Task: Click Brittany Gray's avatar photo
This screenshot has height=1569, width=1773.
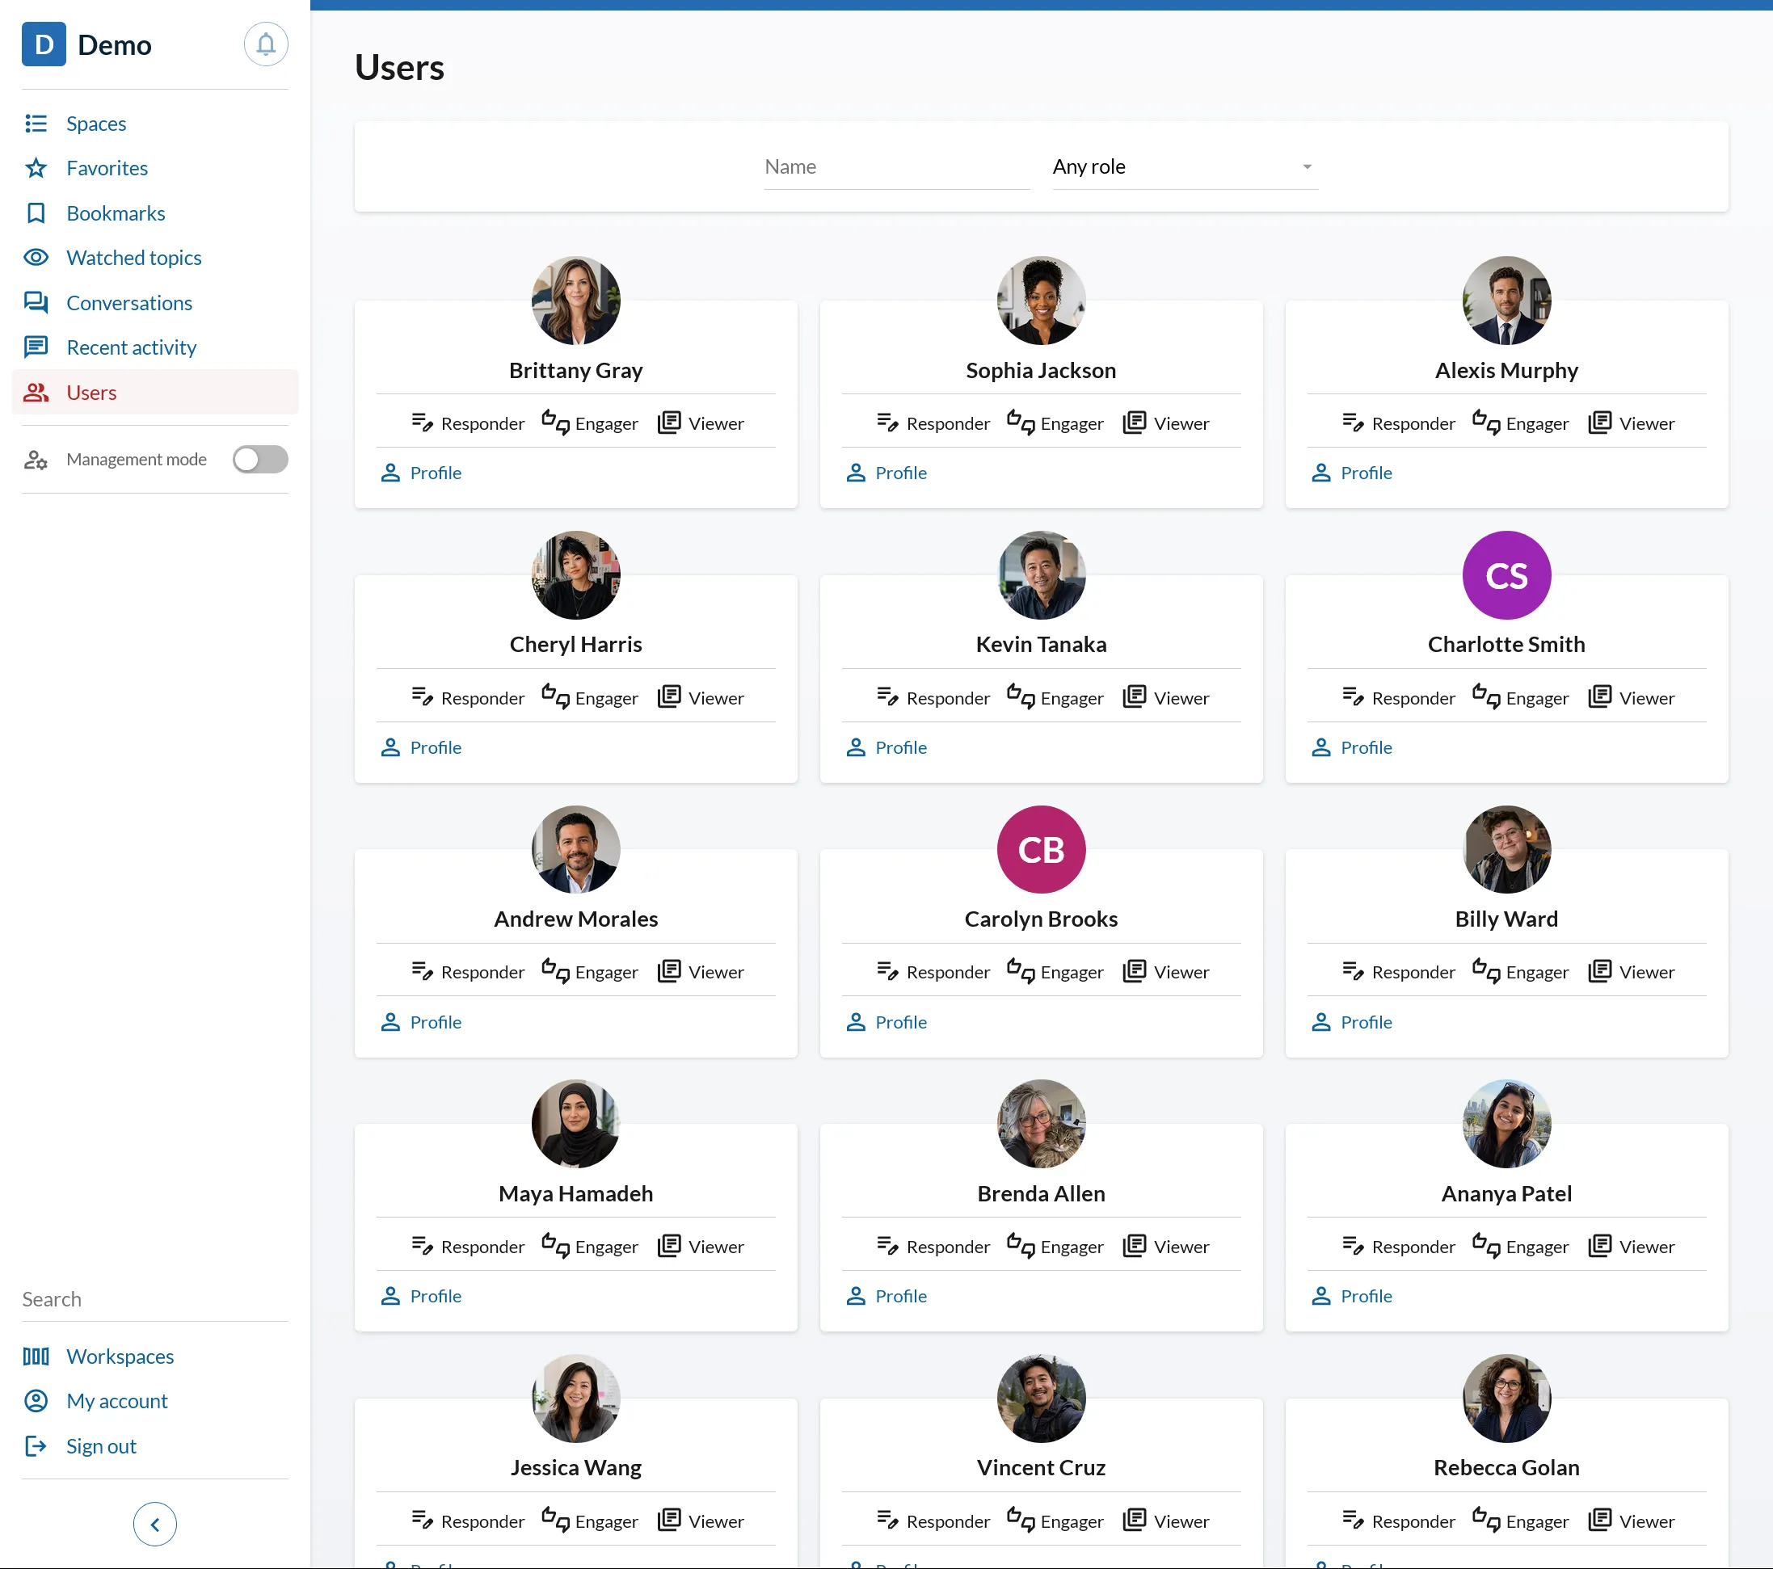Action: tap(576, 300)
